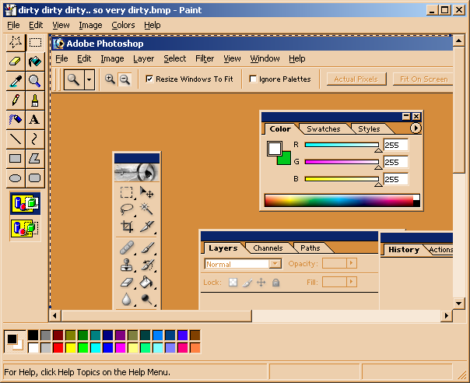Uncheck Resize Windows To Fit
The image size is (470, 383).
click(x=149, y=79)
